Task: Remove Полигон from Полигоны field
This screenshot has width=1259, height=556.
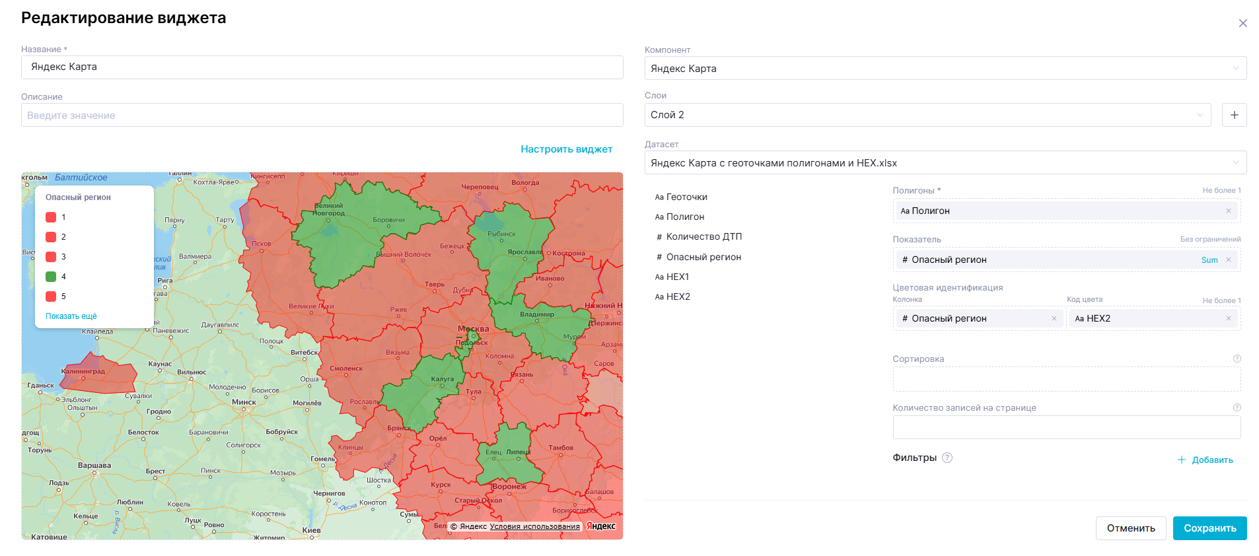Action: click(x=1229, y=211)
